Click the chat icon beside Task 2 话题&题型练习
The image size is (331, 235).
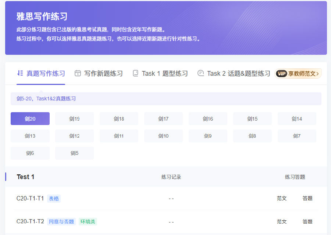(x=200, y=73)
